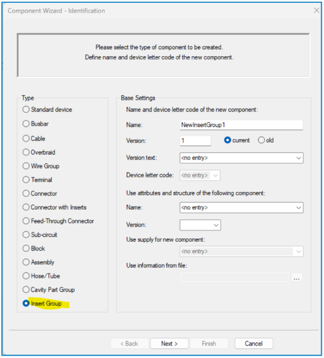Go to the Next wizard step

(x=169, y=343)
